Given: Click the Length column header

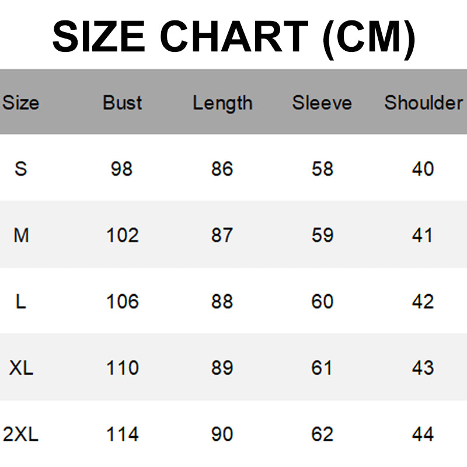Looking at the screenshot, I should [222, 103].
